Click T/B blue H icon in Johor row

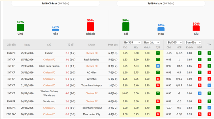tap(158, 66)
